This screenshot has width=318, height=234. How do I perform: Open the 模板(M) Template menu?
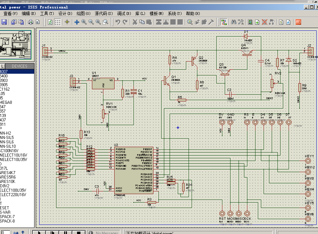coord(156,14)
